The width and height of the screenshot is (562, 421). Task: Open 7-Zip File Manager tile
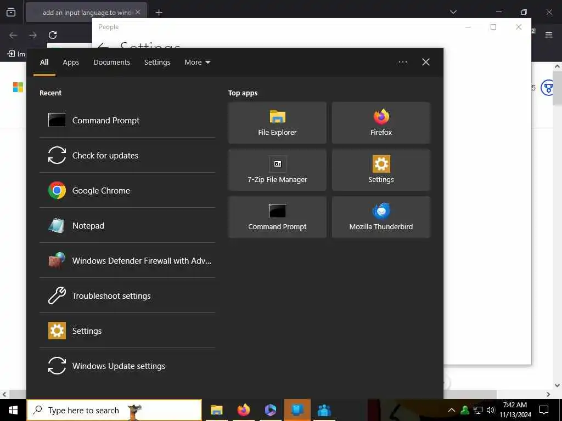click(277, 170)
